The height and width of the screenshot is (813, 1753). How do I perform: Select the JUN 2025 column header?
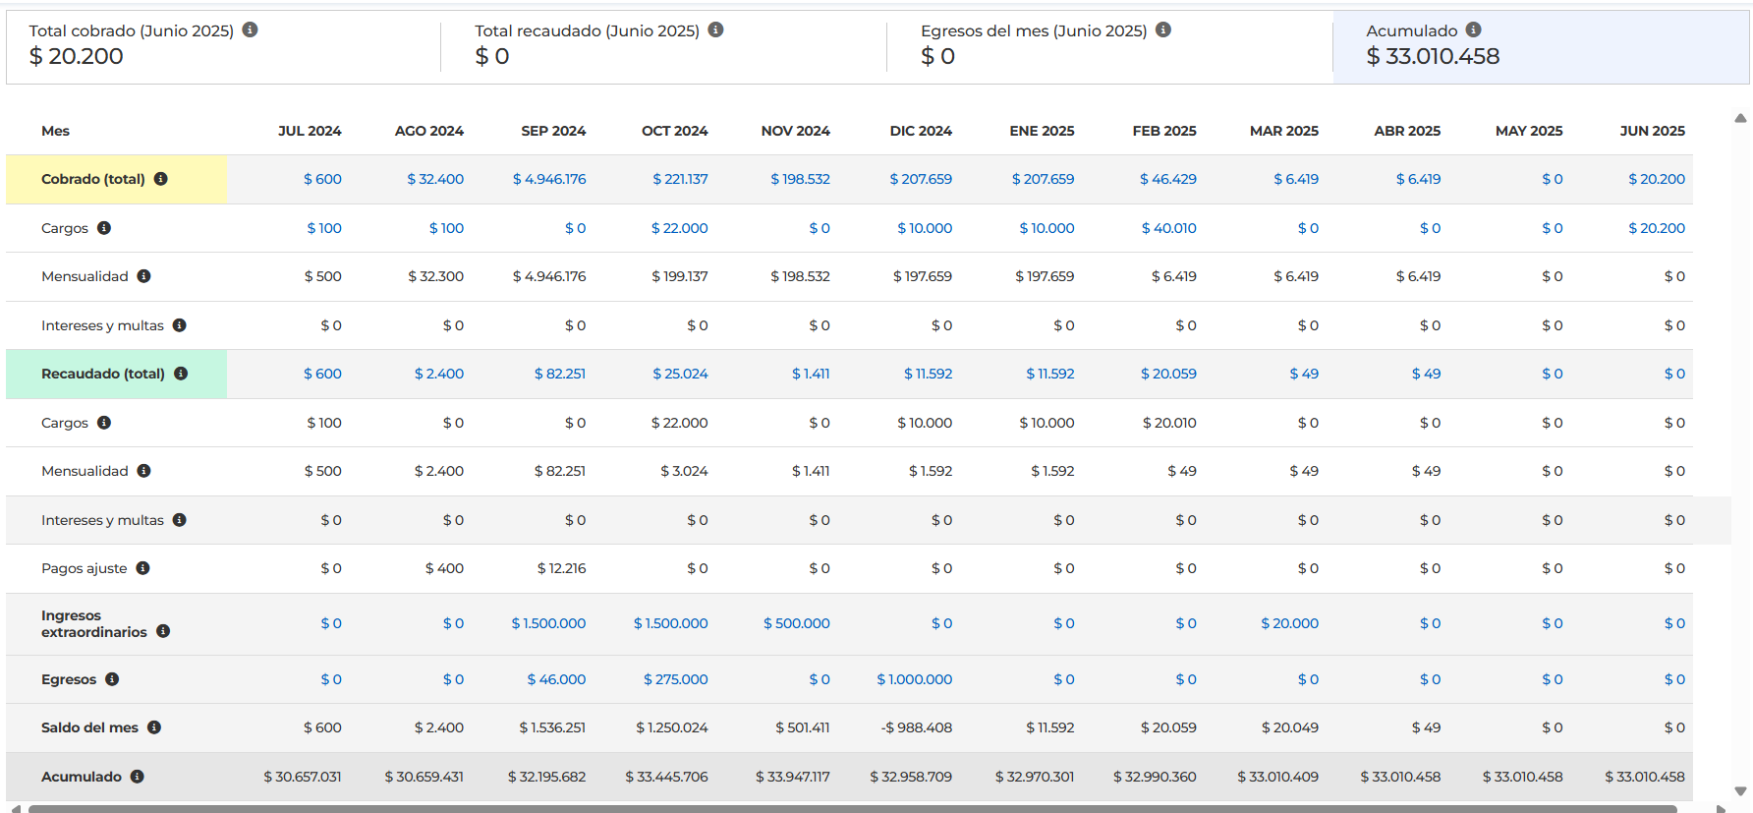[x=1652, y=131]
